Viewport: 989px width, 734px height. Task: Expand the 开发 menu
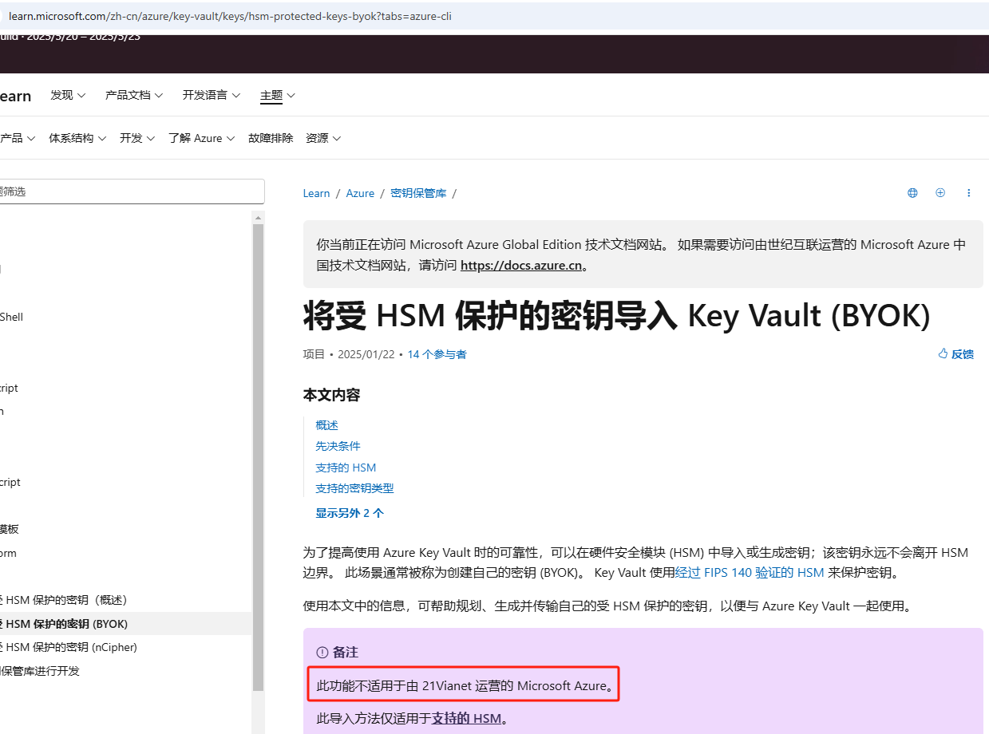(137, 138)
